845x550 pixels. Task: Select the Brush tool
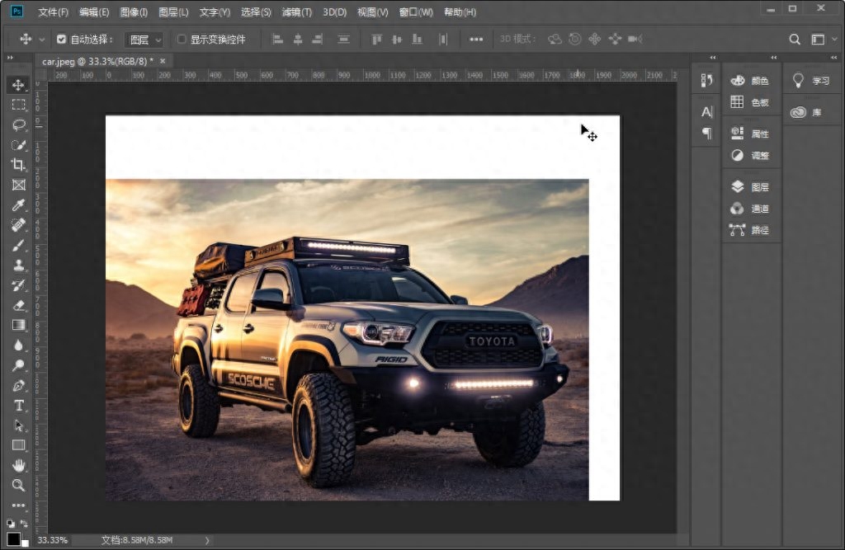pyautogui.click(x=18, y=245)
